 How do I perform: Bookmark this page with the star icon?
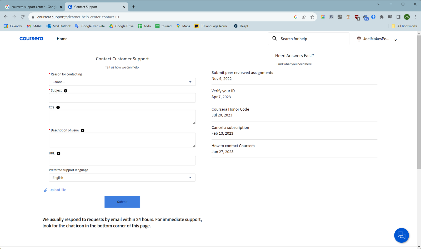pyautogui.click(x=312, y=17)
